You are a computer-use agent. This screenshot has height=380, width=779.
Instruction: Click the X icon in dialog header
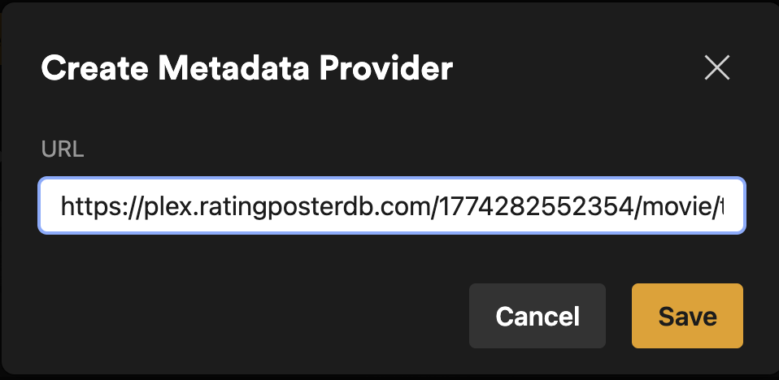coord(717,67)
